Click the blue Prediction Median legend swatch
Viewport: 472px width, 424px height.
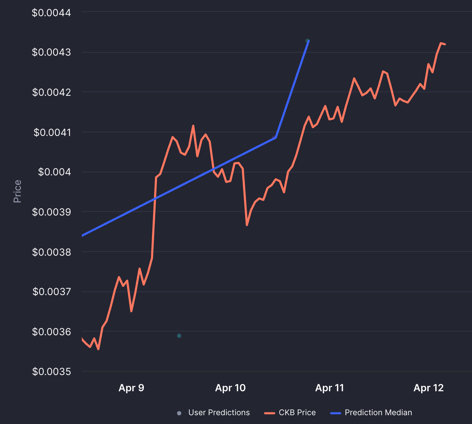pyautogui.click(x=335, y=413)
